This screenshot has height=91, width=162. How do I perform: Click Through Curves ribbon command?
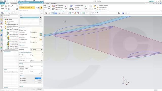(79, 5)
